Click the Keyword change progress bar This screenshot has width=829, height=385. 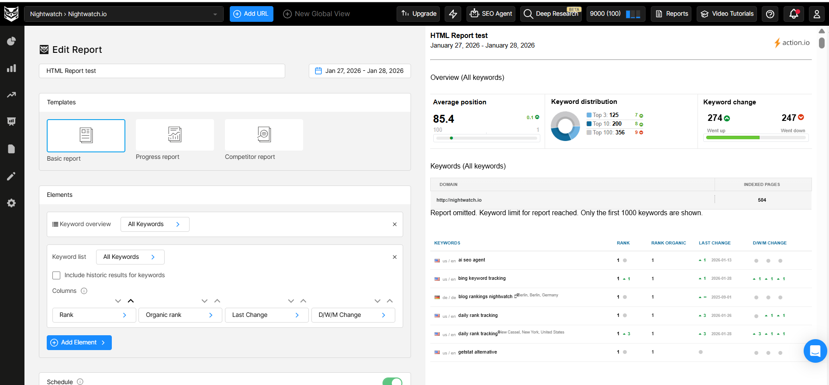click(756, 137)
